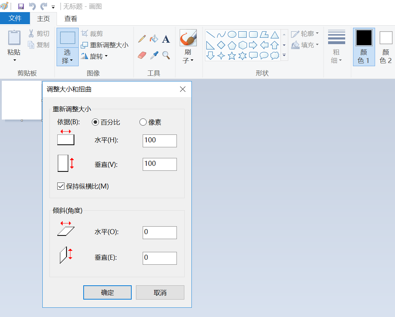Select the oval shape
Viewport: 395px width, 317px height.
tap(232, 34)
